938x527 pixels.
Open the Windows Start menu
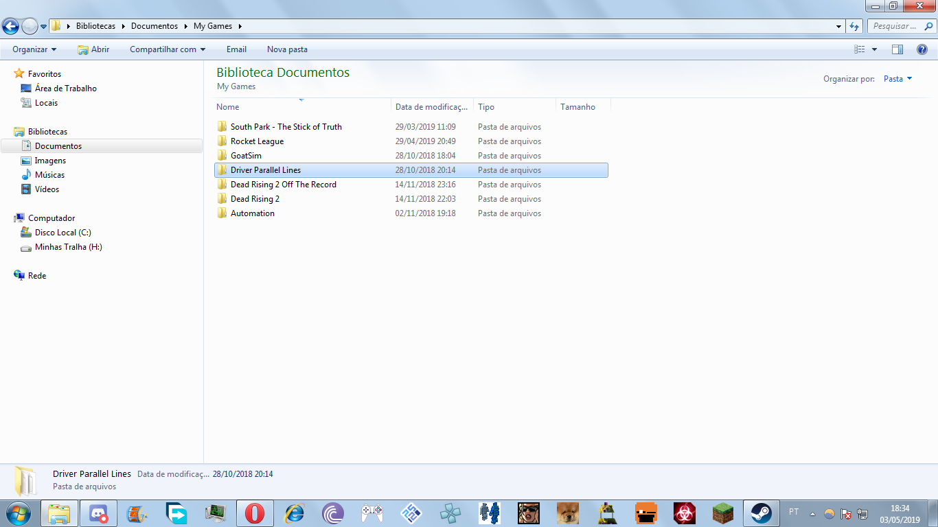[19, 513]
